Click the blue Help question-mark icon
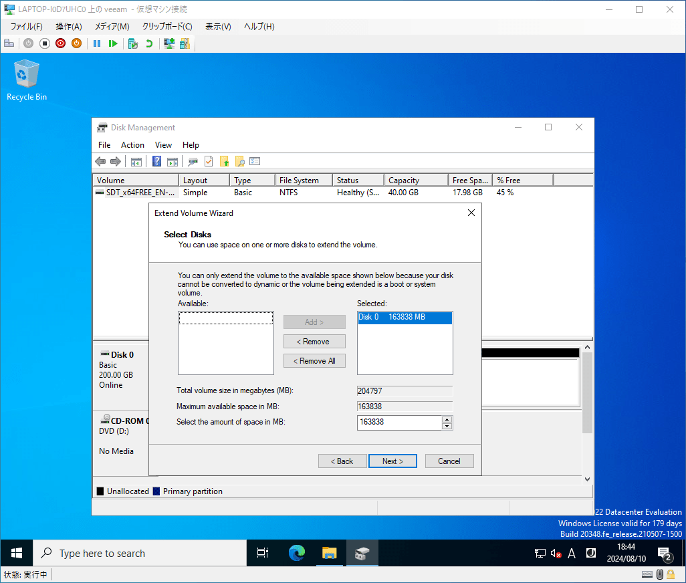The height and width of the screenshot is (583, 686). (156, 161)
